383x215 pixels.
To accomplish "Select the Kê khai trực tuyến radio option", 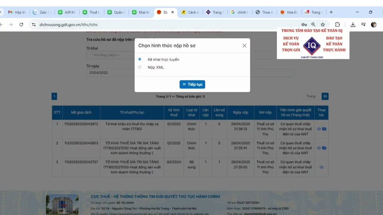I will pyautogui.click(x=140, y=59).
